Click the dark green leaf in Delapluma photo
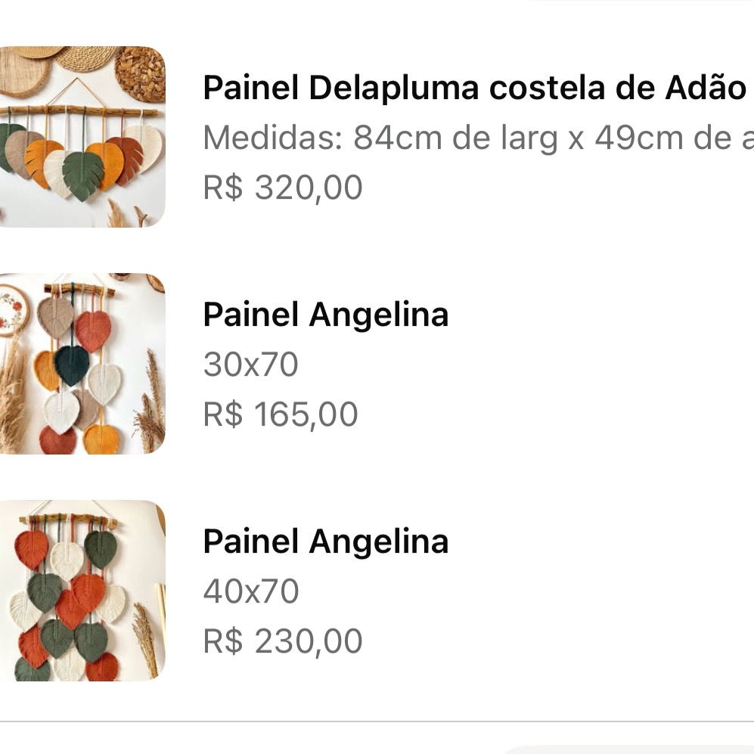 tap(83, 174)
